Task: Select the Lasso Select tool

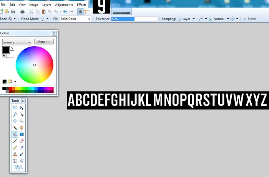Action: click(x=15, y=114)
